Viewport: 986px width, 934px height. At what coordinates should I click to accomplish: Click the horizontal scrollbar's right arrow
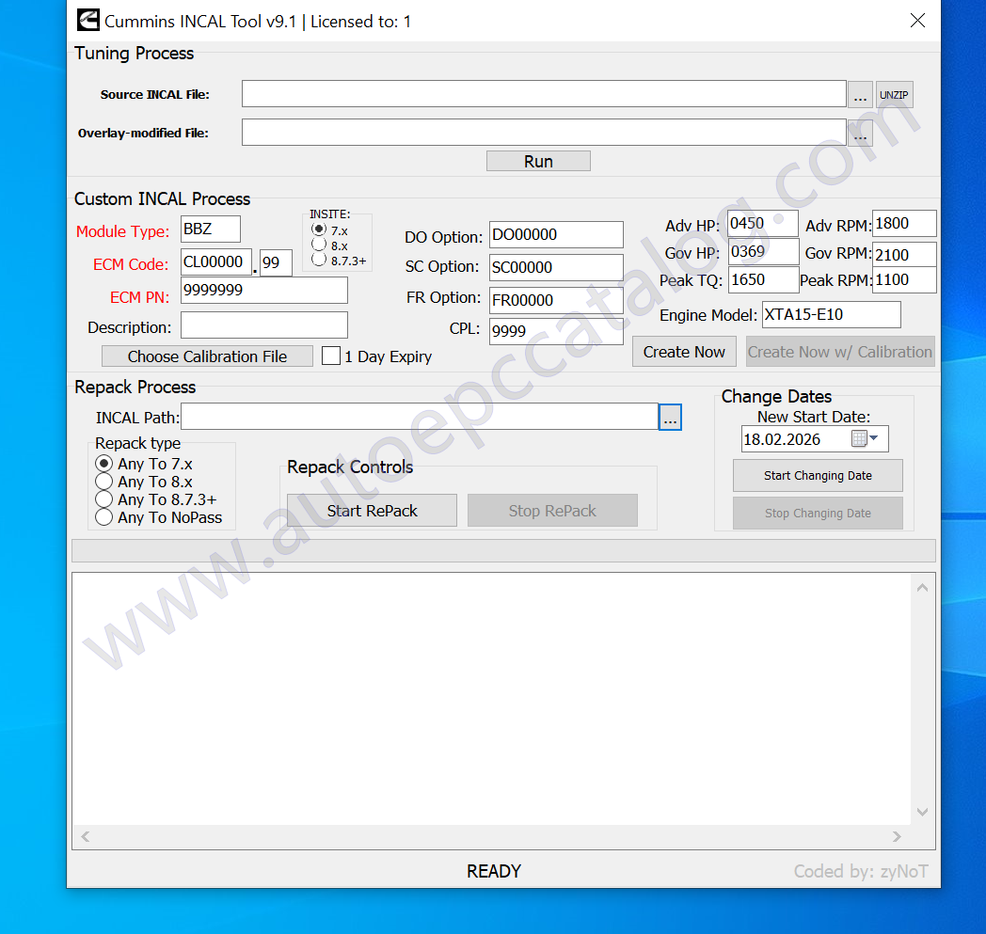(897, 836)
